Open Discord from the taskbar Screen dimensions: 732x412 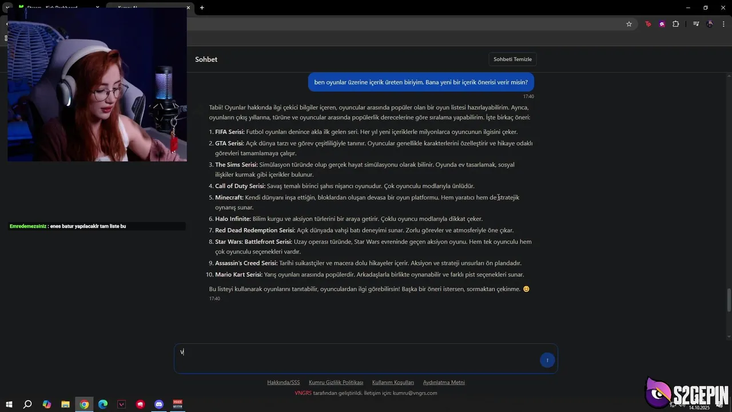click(159, 405)
